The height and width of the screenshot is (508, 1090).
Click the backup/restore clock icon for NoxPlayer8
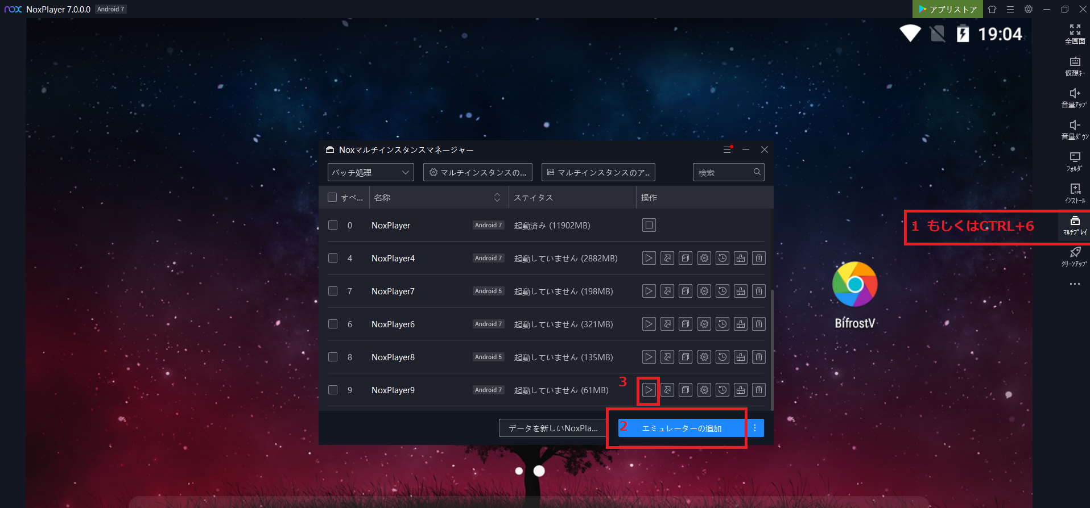(722, 357)
